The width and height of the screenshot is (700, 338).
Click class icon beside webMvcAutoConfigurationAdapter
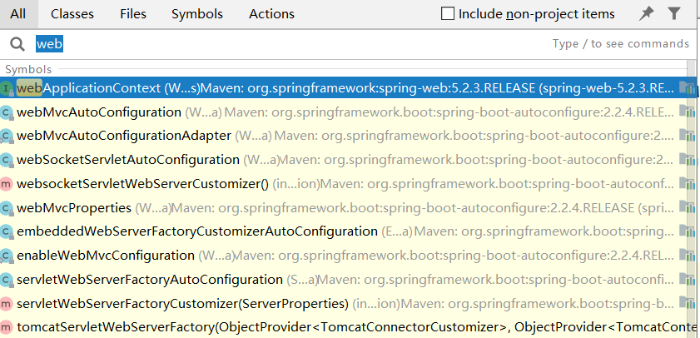coord(6,137)
